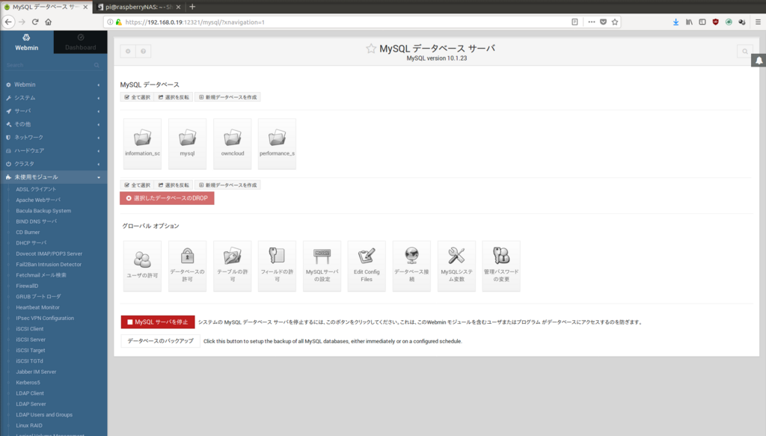Go to browser home page
Screen dimensions: 766x436
[x=49, y=22]
